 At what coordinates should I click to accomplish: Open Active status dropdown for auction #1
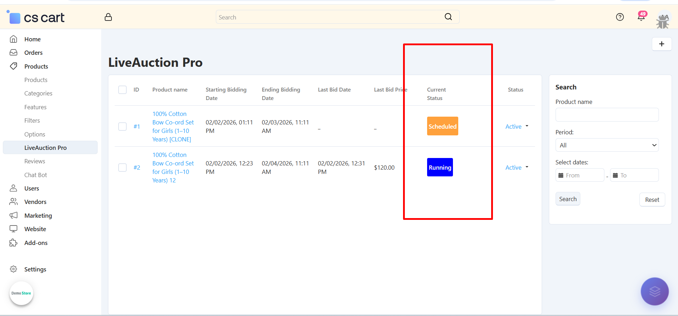click(517, 127)
